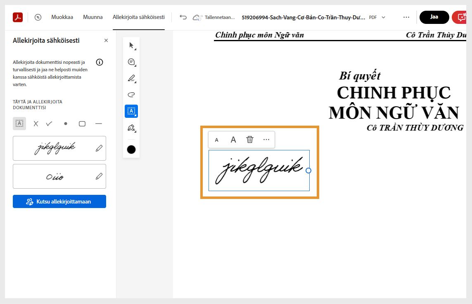Select the active text box tool in toolbar
This screenshot has height=304, width=472.
[x=131, y=111]
